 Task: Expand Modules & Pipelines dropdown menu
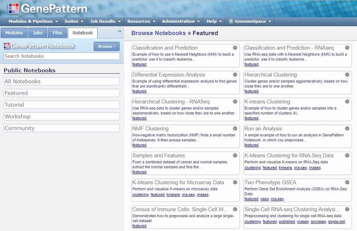click(33, 21)
